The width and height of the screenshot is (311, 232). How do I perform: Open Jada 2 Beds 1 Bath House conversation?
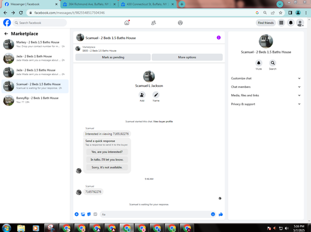[x=35, y=58]
